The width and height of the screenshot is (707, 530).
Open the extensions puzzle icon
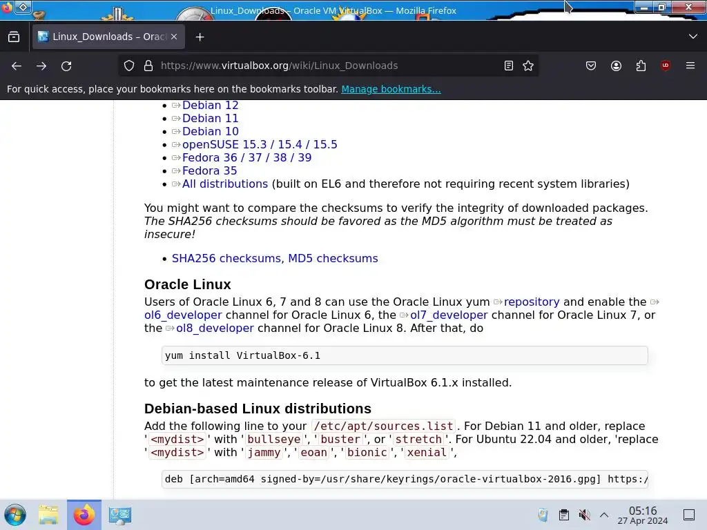pos(641,66)
